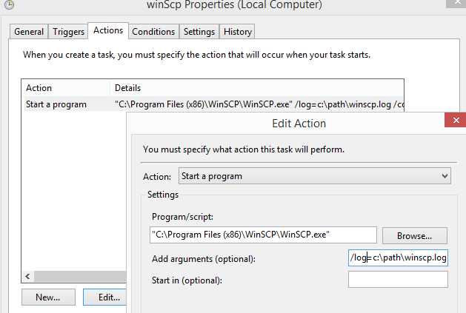The height and width of the screenshot is (313, 466).
Task: Click into the Program/script field
Action: pyautogui.click(x=263, y=235)
